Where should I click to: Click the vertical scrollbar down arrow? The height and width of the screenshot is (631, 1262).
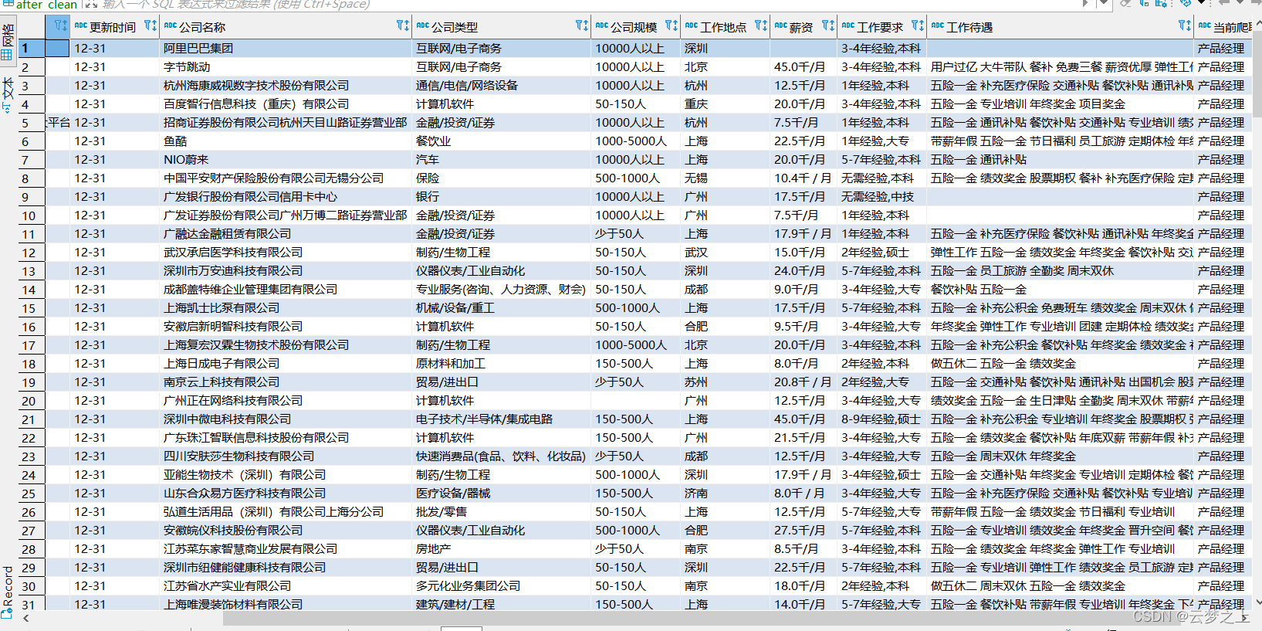click(1257, 602)
